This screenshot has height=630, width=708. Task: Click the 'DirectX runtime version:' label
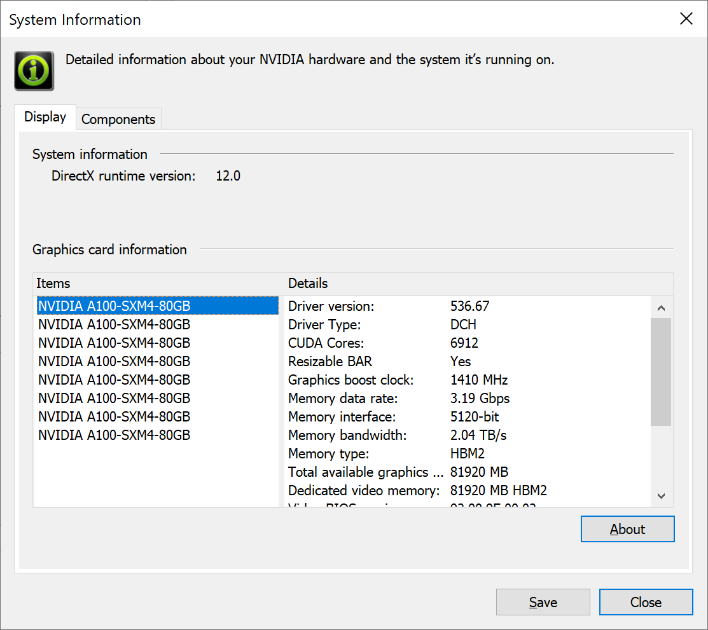point(123,176)
